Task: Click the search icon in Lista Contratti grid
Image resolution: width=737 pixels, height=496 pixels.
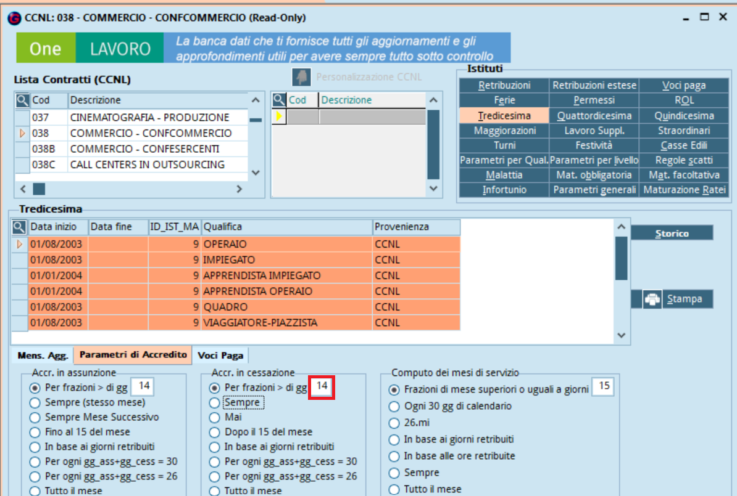Action: tap(22, 100)
